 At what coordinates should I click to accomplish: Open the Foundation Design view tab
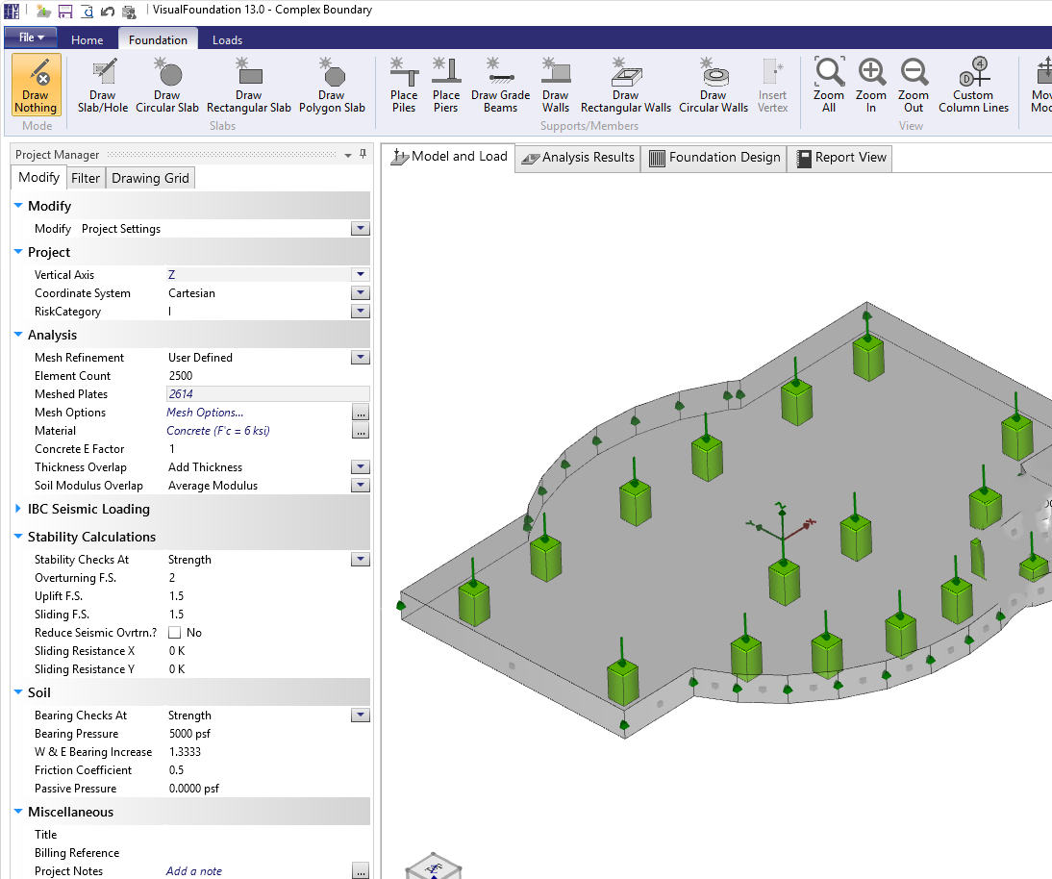click(714, 159)
